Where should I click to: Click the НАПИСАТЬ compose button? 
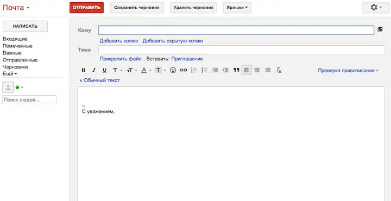25,26
